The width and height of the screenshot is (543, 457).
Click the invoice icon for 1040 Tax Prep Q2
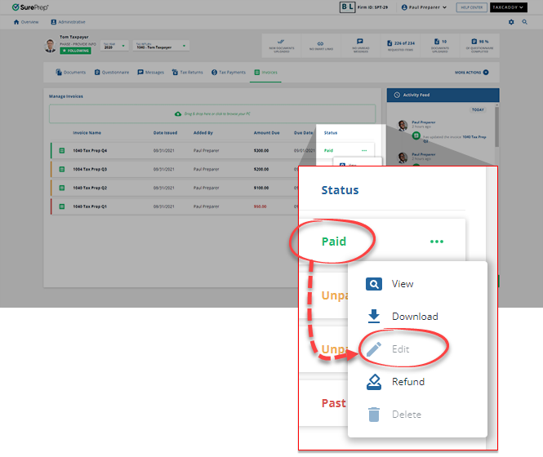[x=62, y=188]
